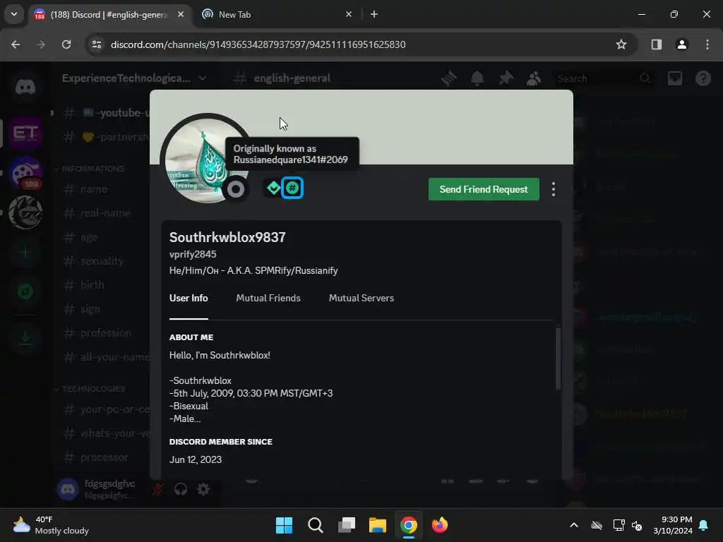Click the Discord Search field
The width and height of the screenshot is (723, 542).
click(x=604, y=78)
